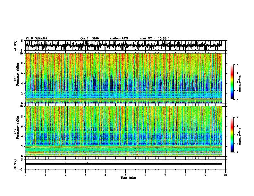
Task: Select the date label "Oct. 1 , 2020"
Action: point(89,38)
